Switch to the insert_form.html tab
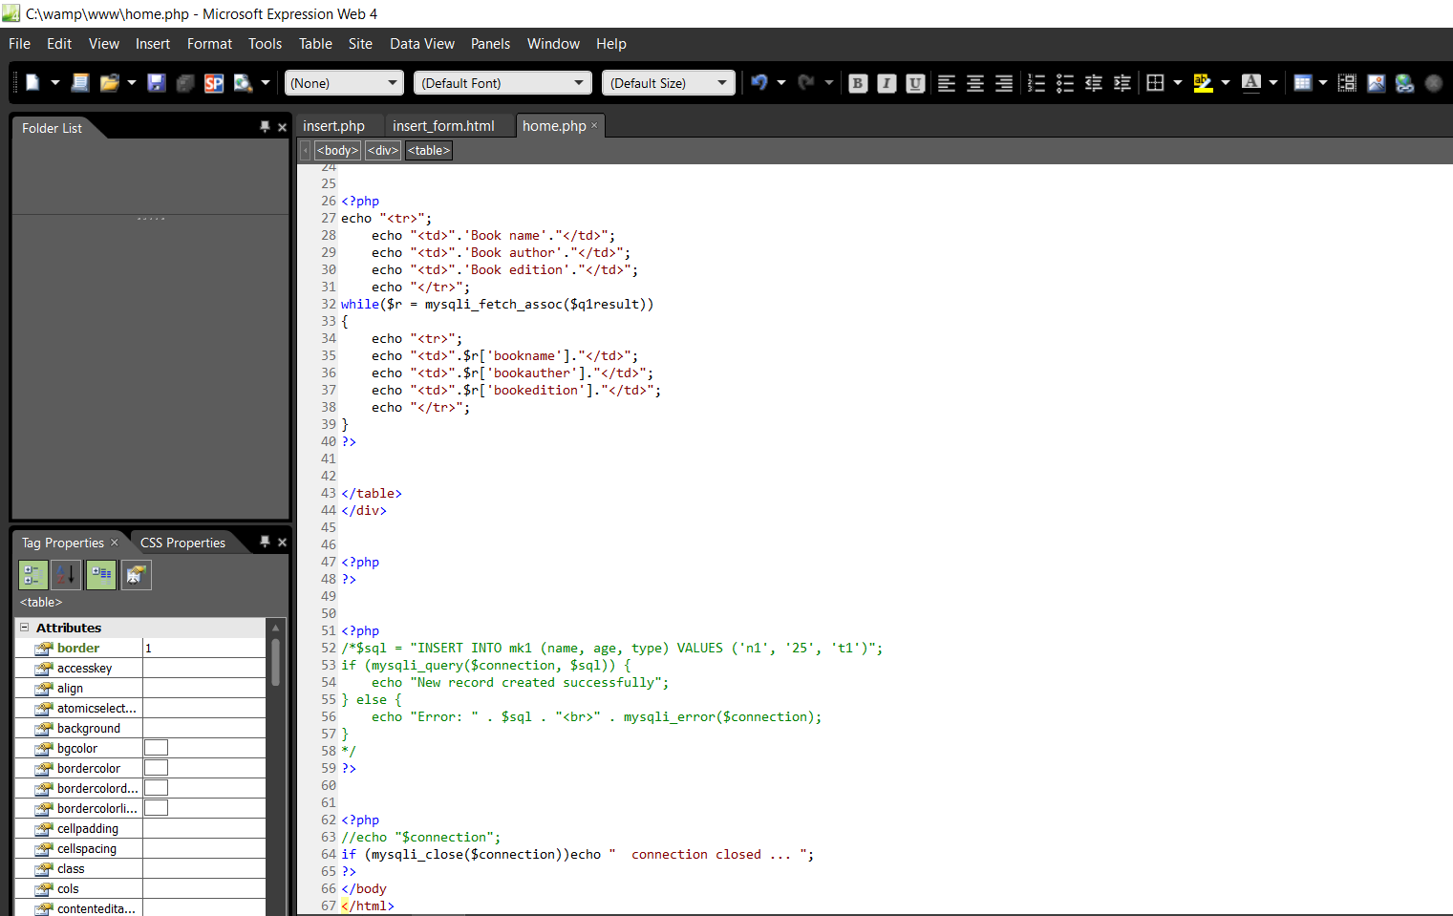The image size is (1453, 916). pos(443,126)
